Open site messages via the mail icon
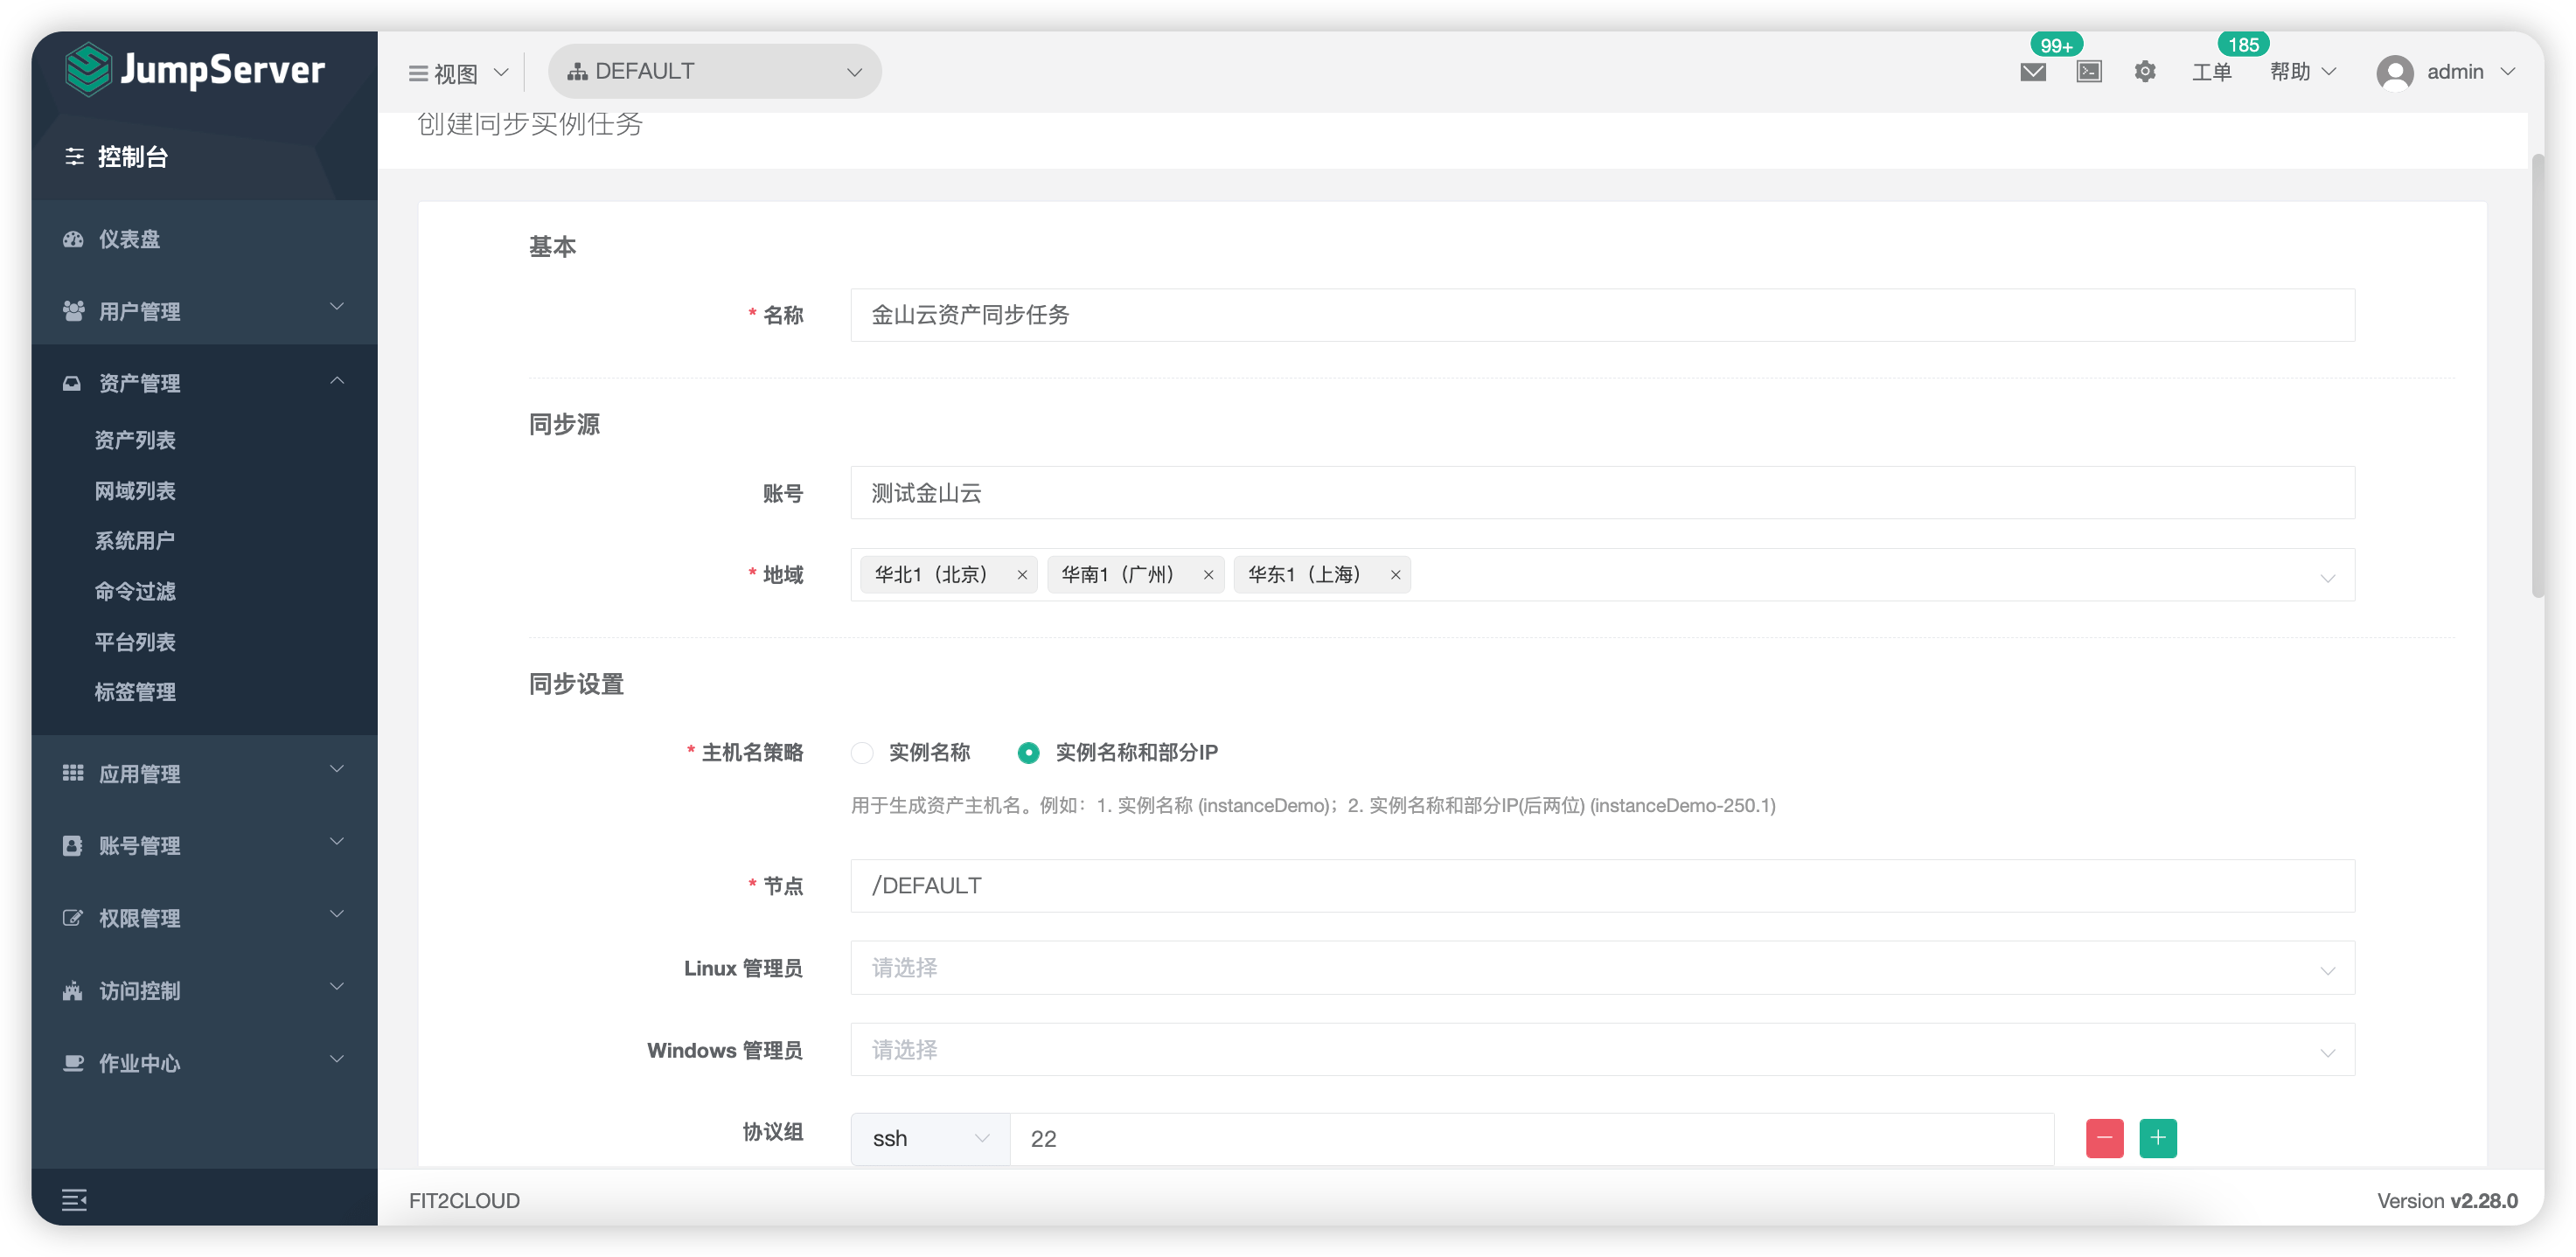The image size is (2576, 1257). pos(2033,71)
